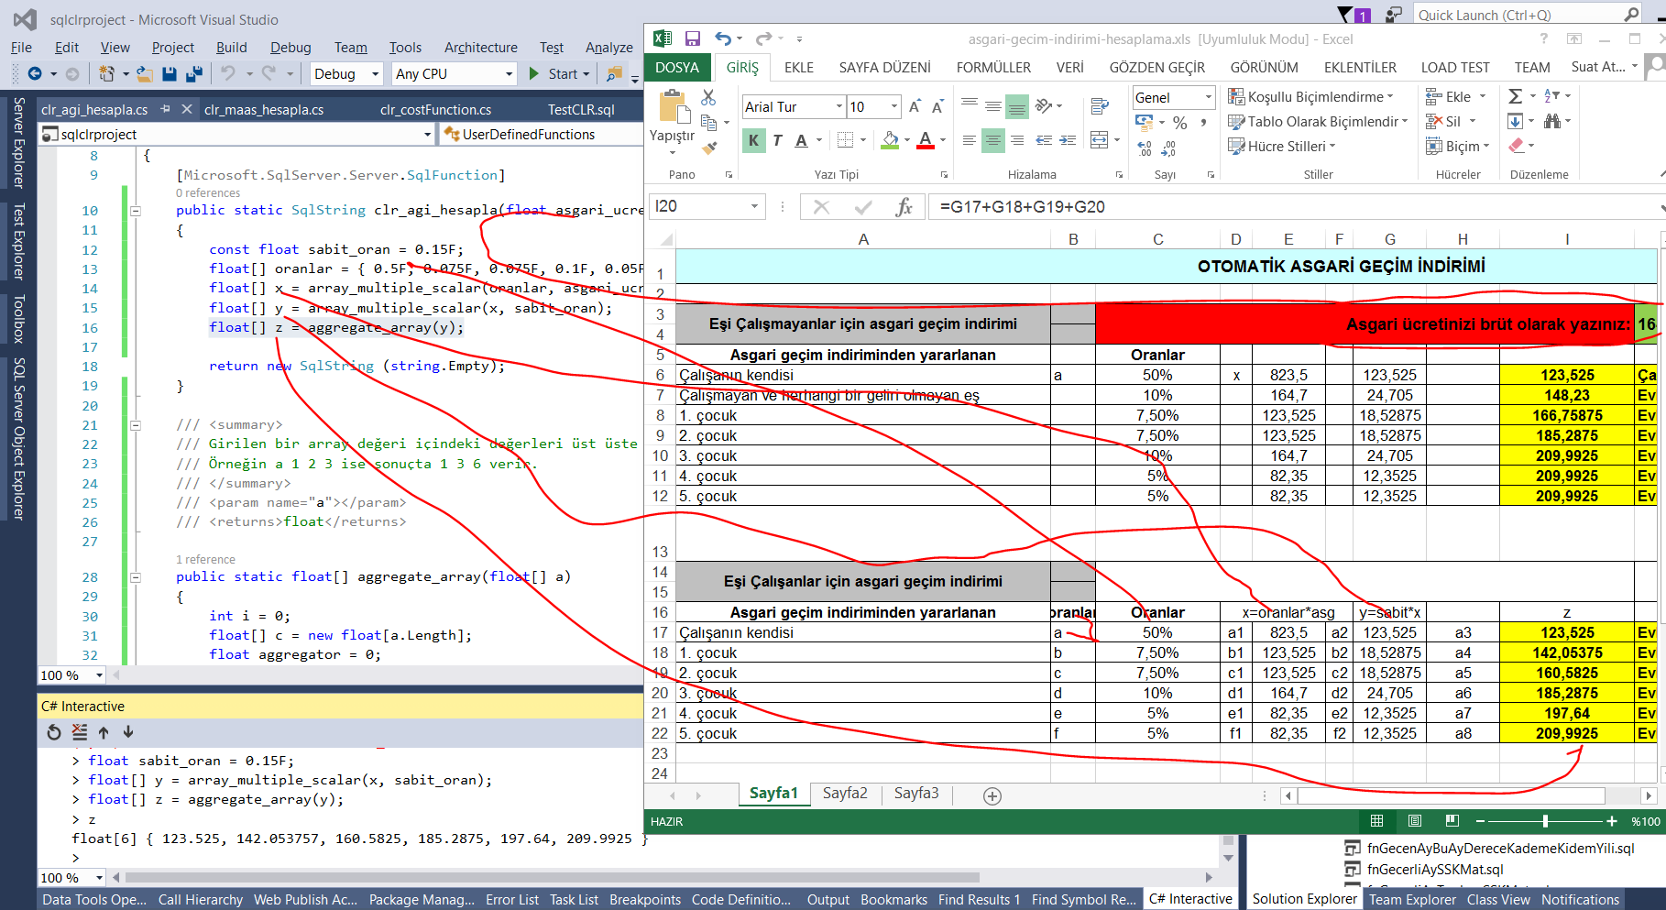Open the Arial Tur font name dropdown

click(838, 107)
